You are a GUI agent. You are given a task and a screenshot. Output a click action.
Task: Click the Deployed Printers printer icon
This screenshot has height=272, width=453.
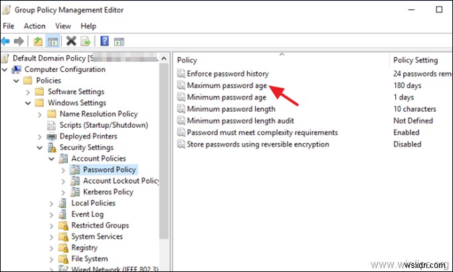[52, 136]
